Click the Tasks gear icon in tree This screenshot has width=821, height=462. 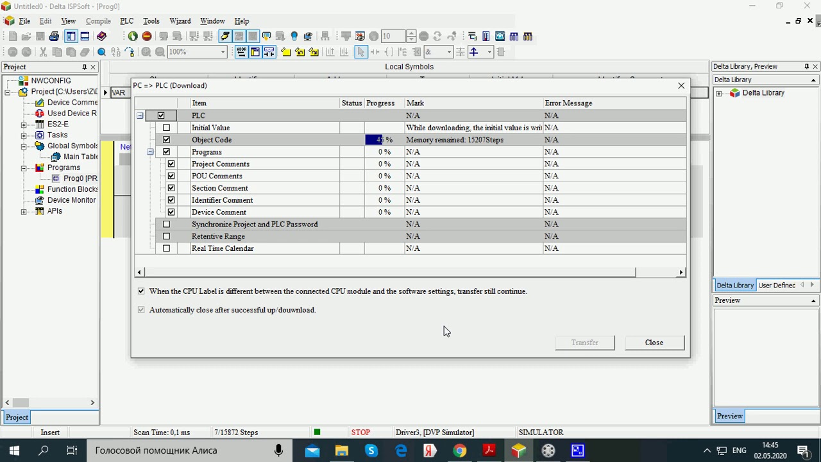click(x=40, y=135)
